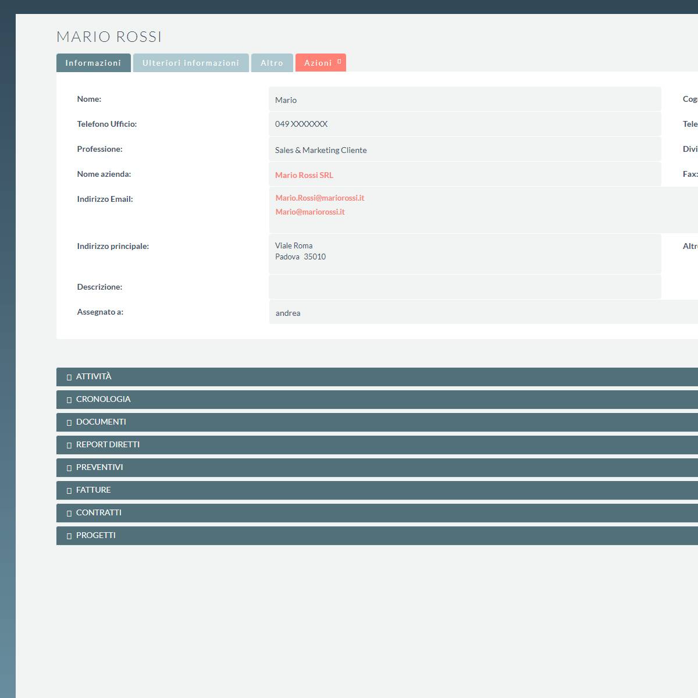Click the Professione field with Sales & Marketing
This screenshot has width=698, height=698.
tap(464, 149)
